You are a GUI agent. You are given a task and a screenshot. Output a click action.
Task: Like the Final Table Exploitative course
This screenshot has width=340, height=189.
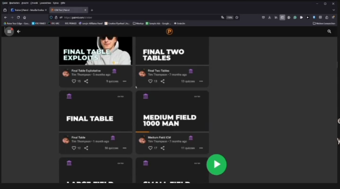tap(74, 81)
